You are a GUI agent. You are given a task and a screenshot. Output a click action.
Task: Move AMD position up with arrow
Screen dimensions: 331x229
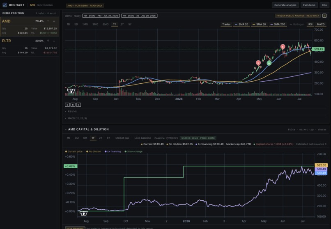coord(48,21)
